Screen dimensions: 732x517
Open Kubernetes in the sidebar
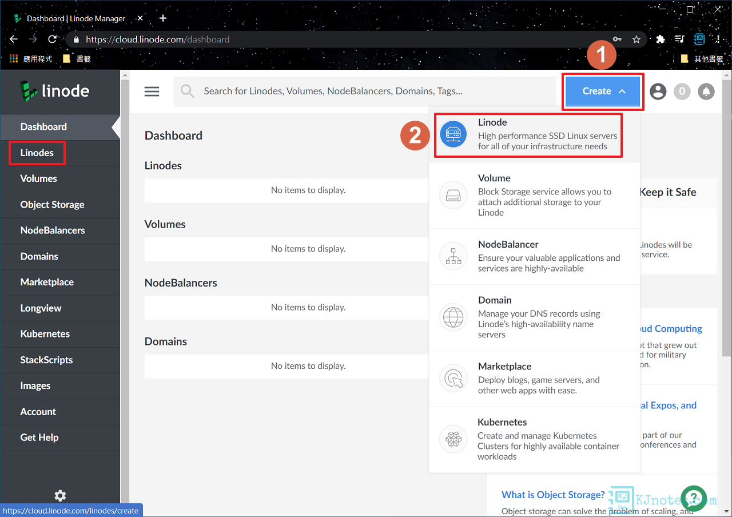(x=60, y=334)
